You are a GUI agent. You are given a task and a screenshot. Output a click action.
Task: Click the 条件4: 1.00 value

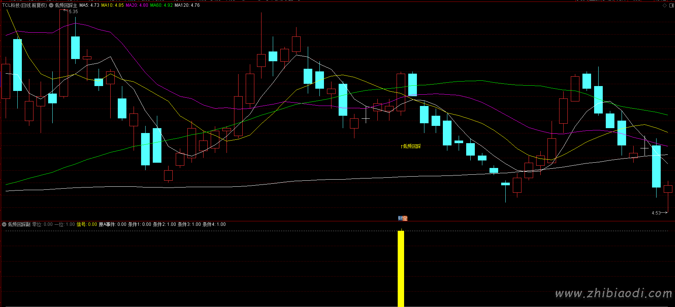pyautogui.click(x=214, y=224)
